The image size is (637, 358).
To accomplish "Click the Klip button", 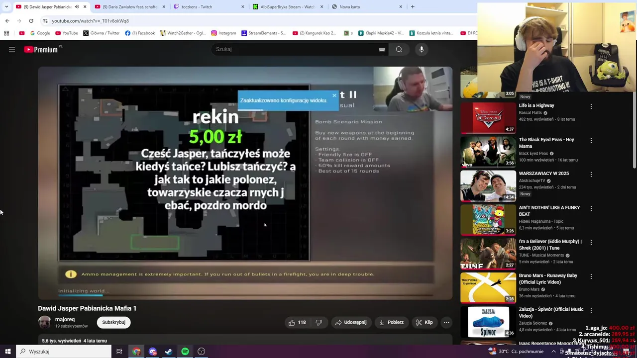I will 425,322.
